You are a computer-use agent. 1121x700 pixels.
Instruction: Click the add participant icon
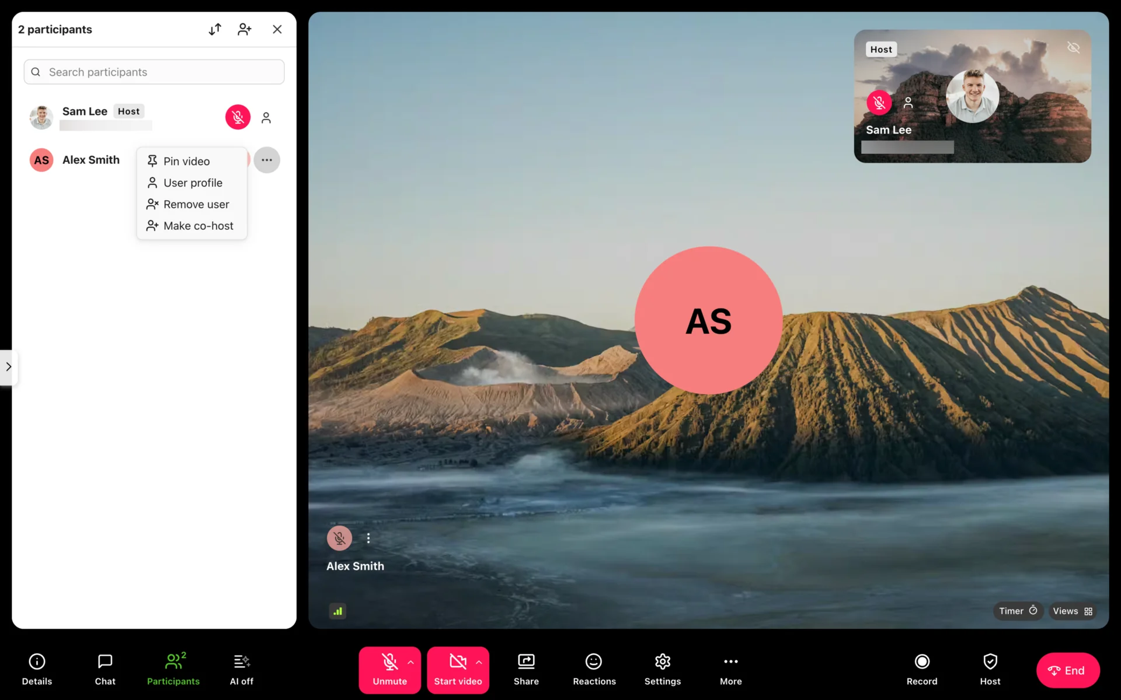245,29
